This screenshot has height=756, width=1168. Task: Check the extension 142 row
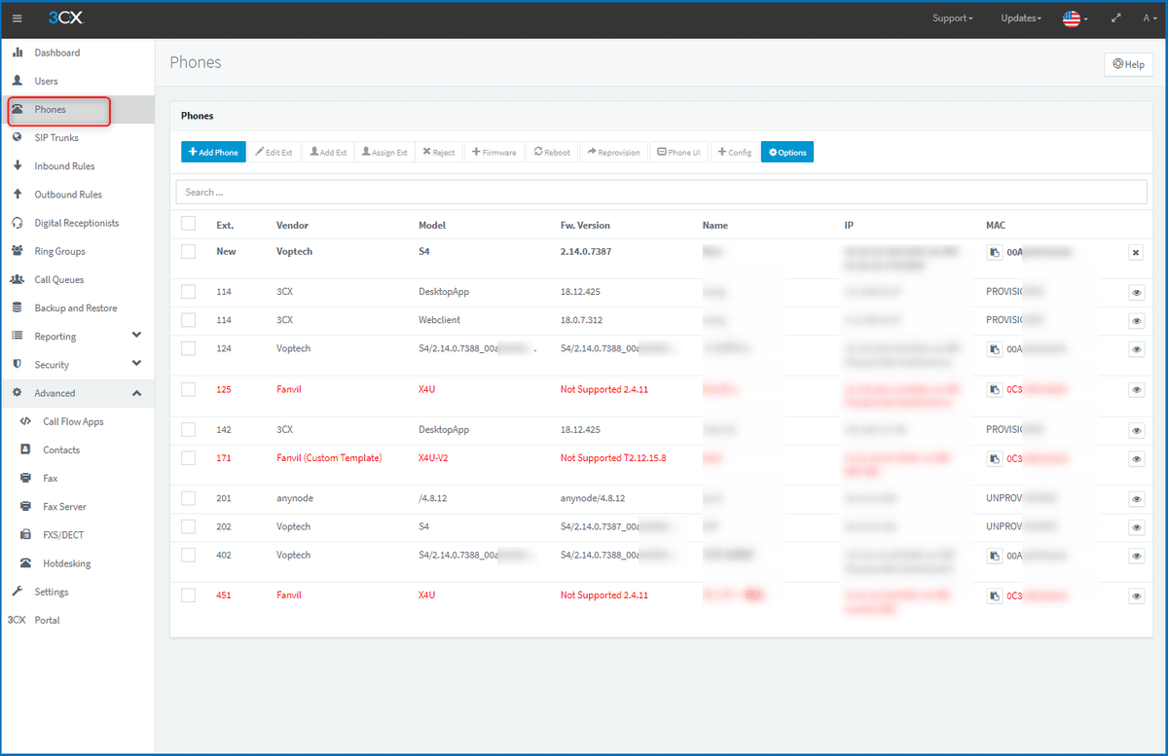point(188,429)
